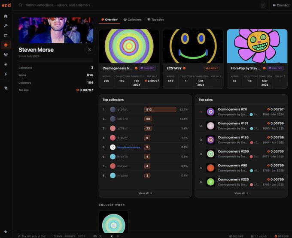This screenshot has width=292, height=238.
Task: Click the search magnifier icon
Action: pos(21,5)
